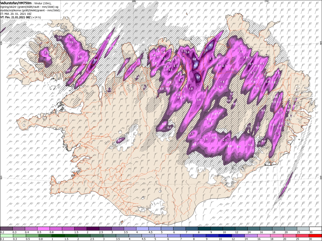Pick the bright red rain swatch after 30
Viewport: 322px width, 241px height.
(x=315, y=236)
